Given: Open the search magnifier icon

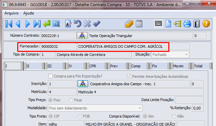Looking at the screenshot, I should pyautogui.click(x=56, y=24).
